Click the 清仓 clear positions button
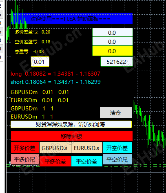The height and width of the screenshot is (193, 166). pyautogui.click(x=116, y=112)
